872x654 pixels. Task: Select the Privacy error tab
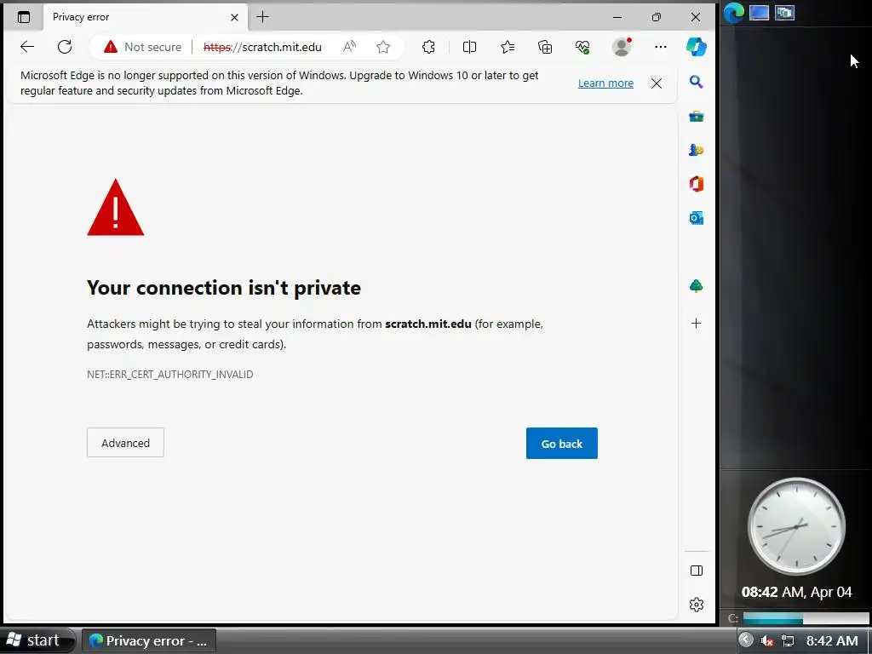(x=145, y=17)
